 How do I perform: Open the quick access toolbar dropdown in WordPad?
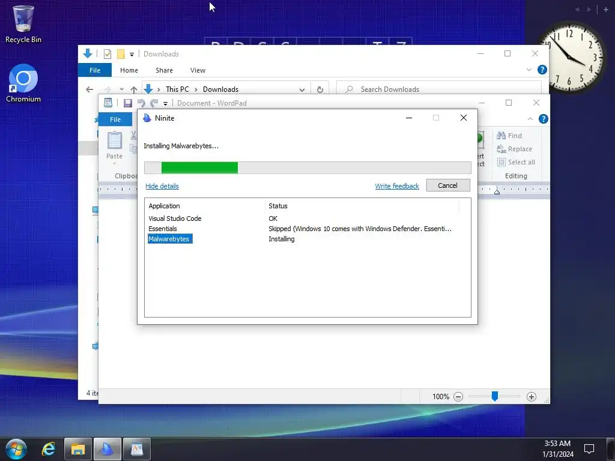tap(166, 103)
